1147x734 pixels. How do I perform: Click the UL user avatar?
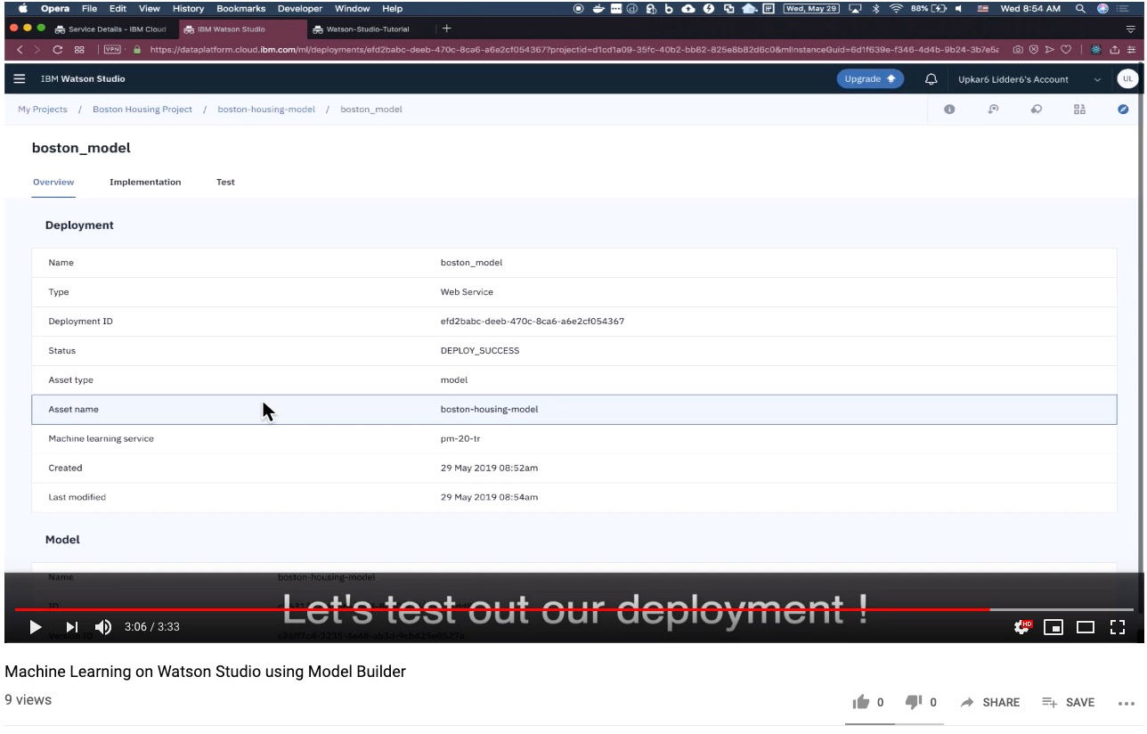(x=1127, y=78)
